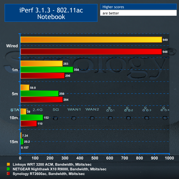Click the green 5m bar valued 256
The image size is (179, 179).
[39, 94]
